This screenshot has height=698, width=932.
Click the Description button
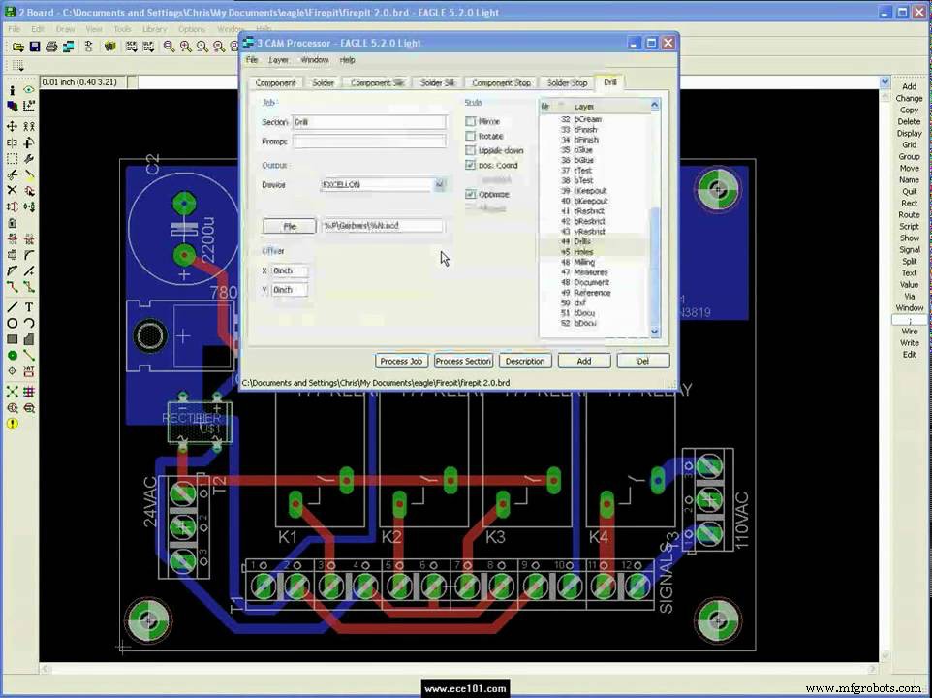(x=524, y=361)
